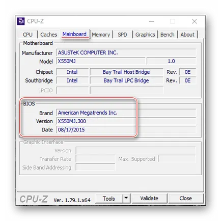Click the BIOS Date field 08/17/2015

[126, 130]
